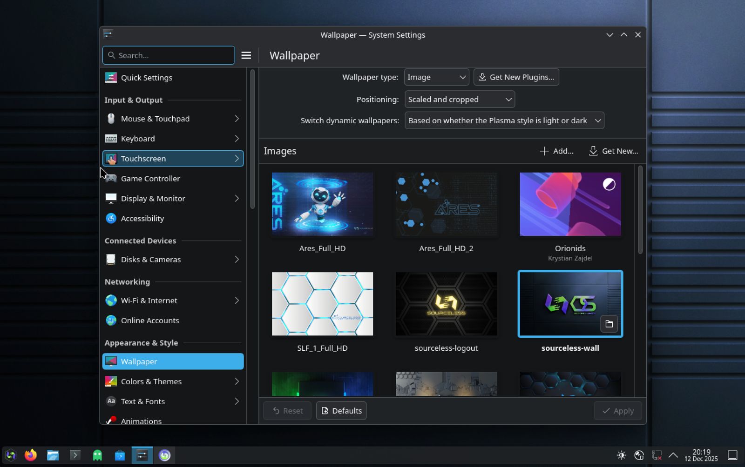Go to Display & Monitor settings
The image size is (745, 467).
(173, 199)
